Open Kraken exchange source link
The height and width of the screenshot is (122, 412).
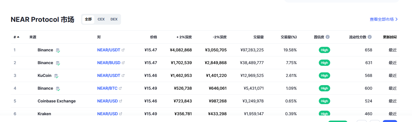pyautogui.click(x=44, y=114)
